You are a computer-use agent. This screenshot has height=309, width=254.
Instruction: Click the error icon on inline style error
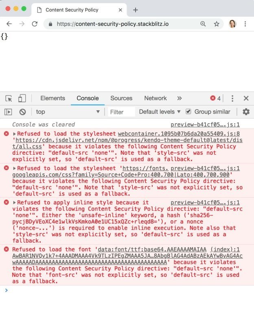pos(6,202)
